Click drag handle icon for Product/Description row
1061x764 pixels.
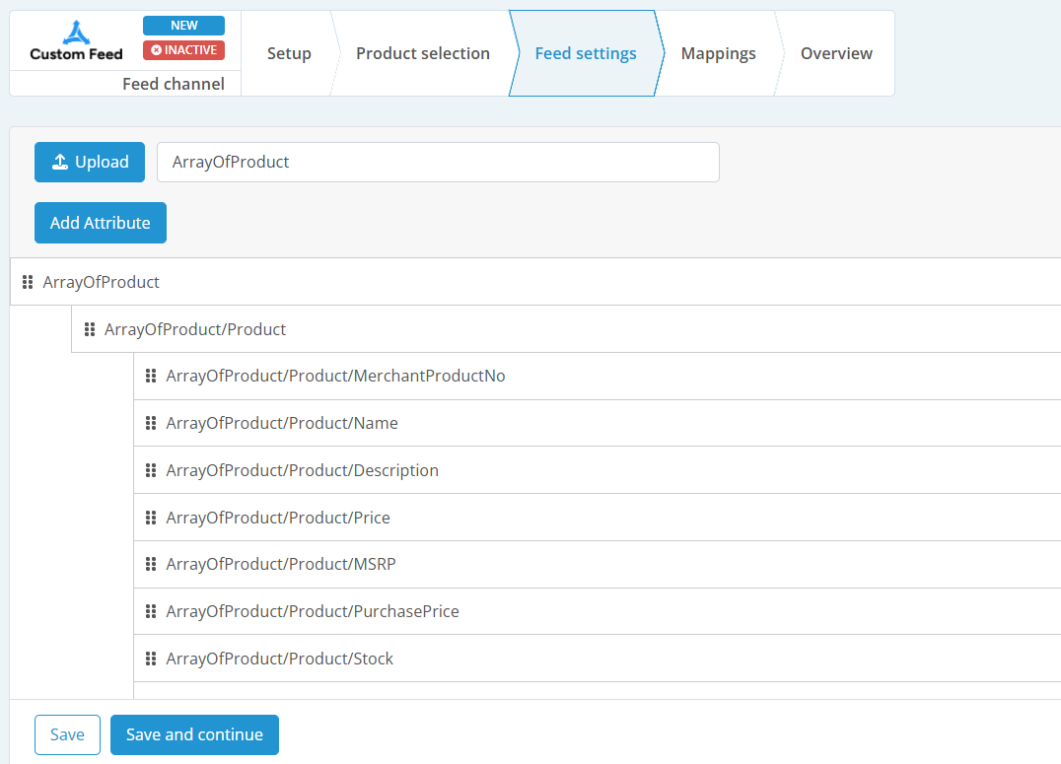pyautogui.click(x=151, y=470)
